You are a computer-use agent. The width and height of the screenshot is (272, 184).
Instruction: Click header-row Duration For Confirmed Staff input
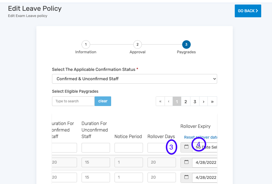tap(64, 148)
